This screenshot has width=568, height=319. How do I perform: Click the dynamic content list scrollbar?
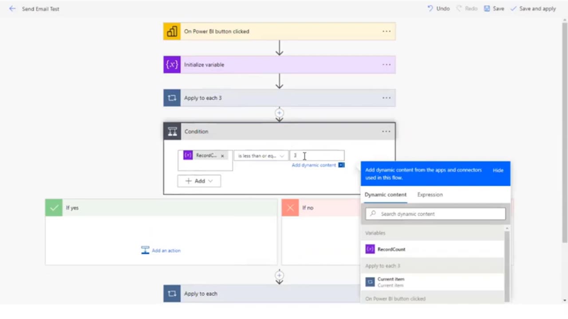coord(507,266)
